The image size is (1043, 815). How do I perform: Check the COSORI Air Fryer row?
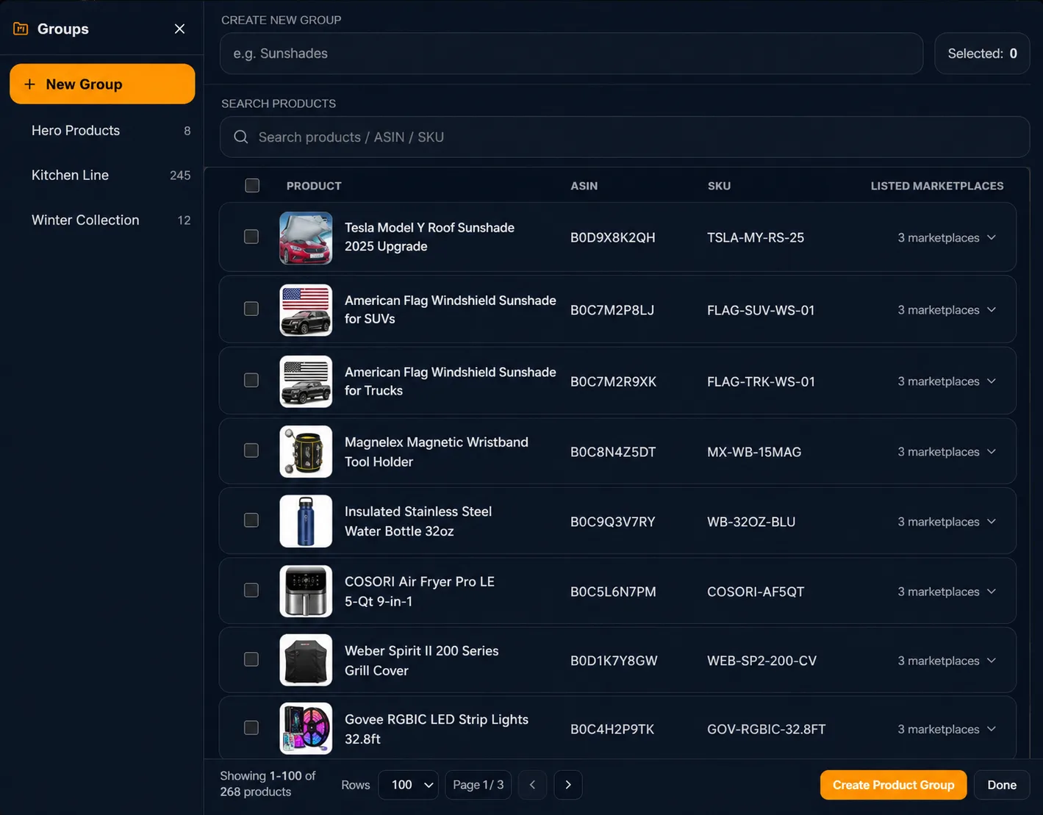click(x=251, y=590)
